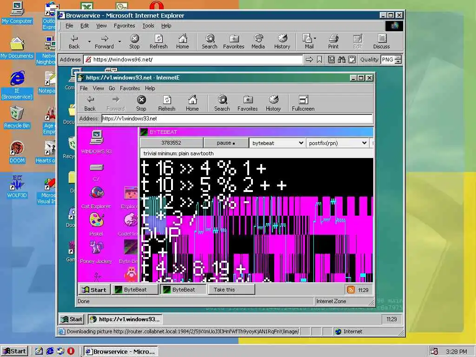Click Back in the outer Browservice toolbar
Image resolution: width=476 pixels, height=357 pixels.
coord(74,41)
